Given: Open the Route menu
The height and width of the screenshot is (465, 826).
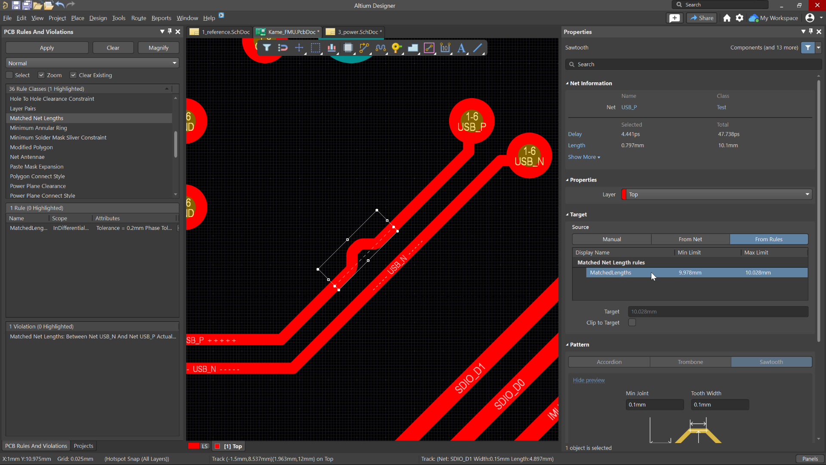Looking at the screenshot, I should pyautogui.click(x=138, y=18).
